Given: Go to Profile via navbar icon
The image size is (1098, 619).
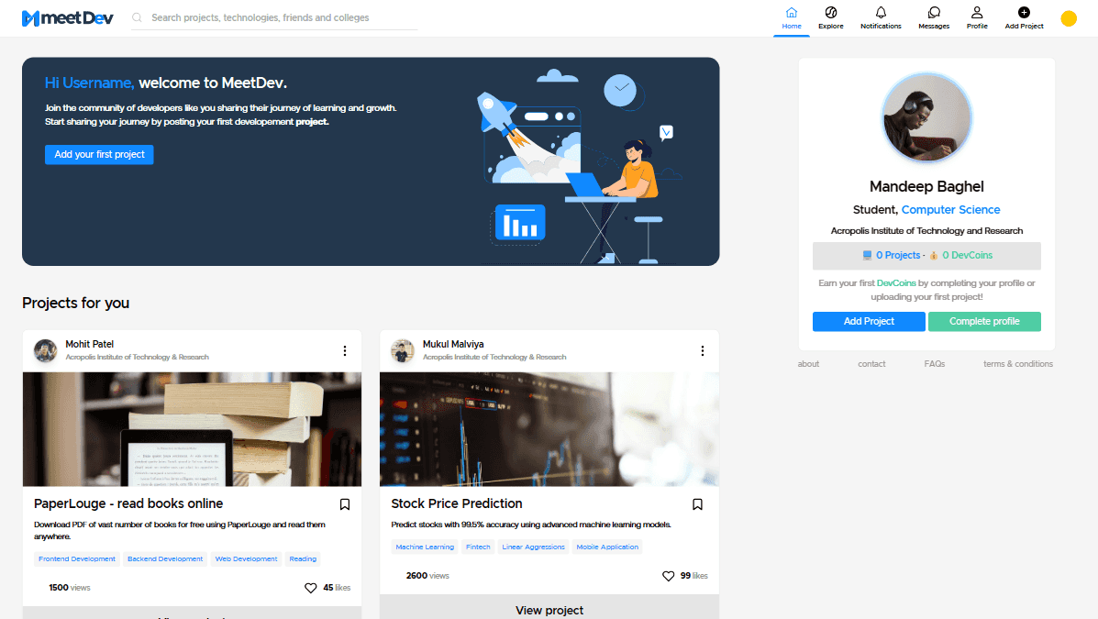Looking at the screenshot, I should point(977,13).
